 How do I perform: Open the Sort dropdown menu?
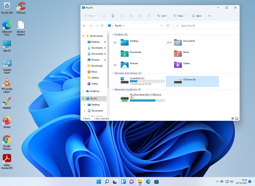[163, 16]
